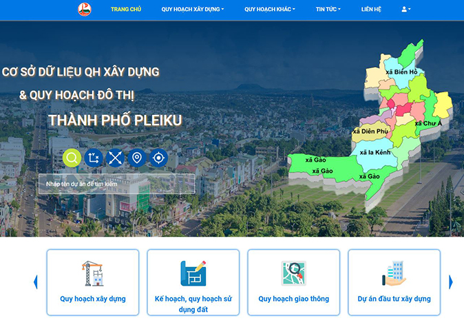Open the Quy hoạch xây dựng card

(93, 282)
